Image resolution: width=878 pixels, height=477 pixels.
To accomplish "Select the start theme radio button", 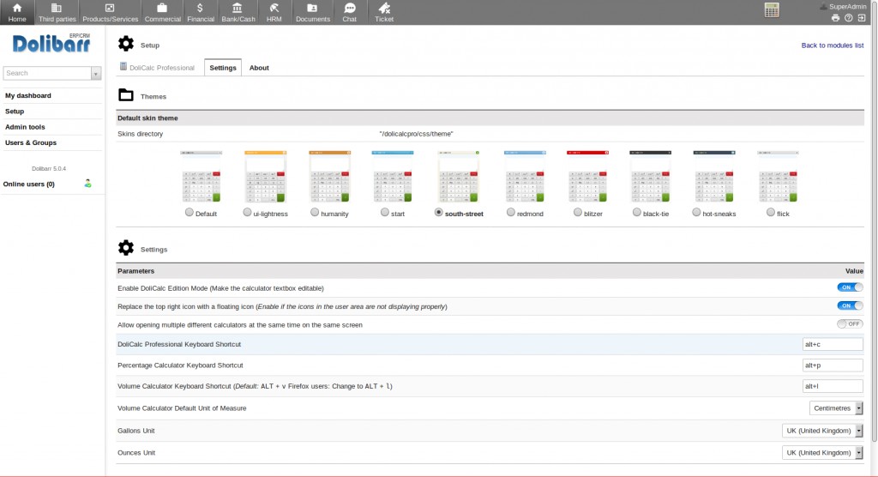I will [385, 213].
